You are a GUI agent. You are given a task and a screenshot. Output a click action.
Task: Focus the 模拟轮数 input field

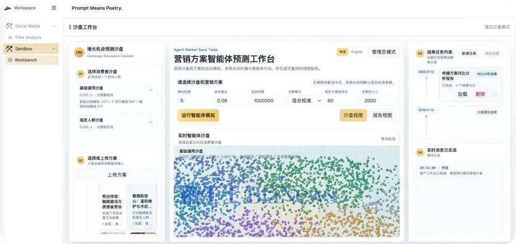[x=195, y=101]
